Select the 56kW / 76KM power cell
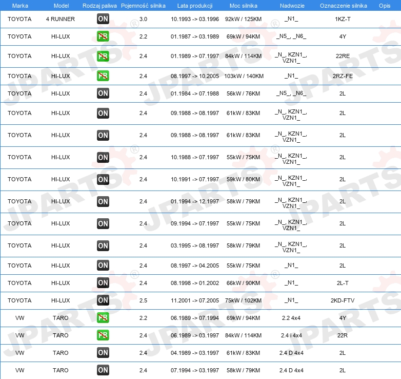The image size is (401, 379). 243,93
